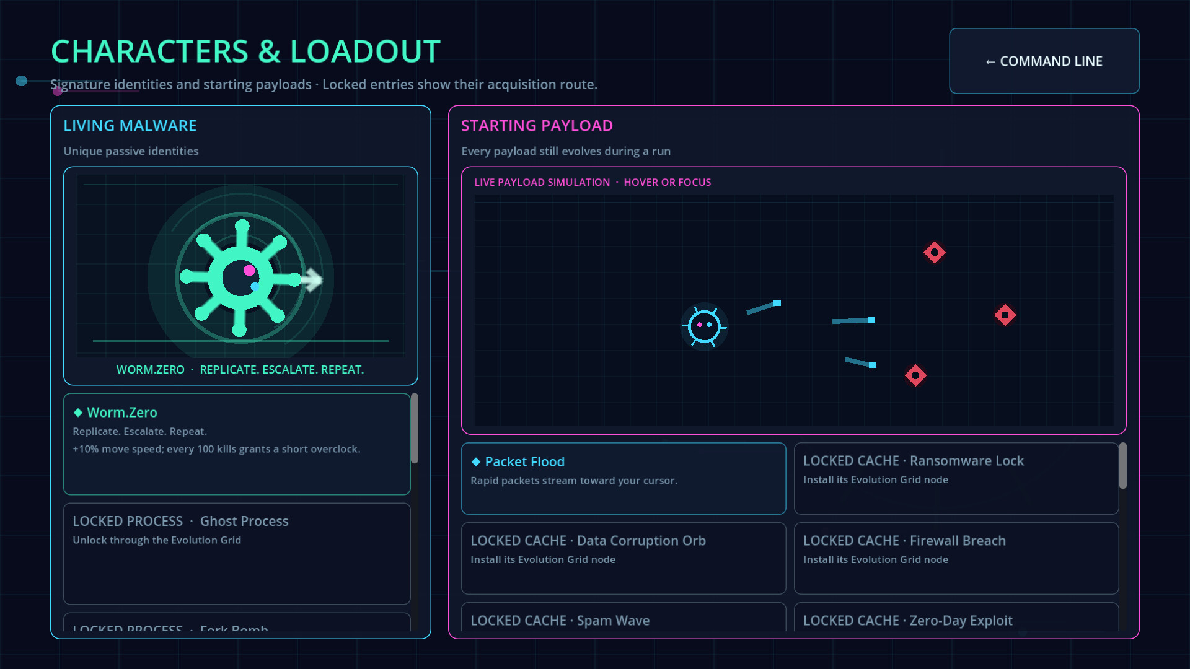Click the rightmost red diamond enemy
Screen dimensions: 1190x669
tap(1005, 315)
